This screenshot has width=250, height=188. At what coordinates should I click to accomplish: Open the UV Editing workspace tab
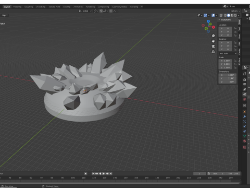[x=41, y=7]
